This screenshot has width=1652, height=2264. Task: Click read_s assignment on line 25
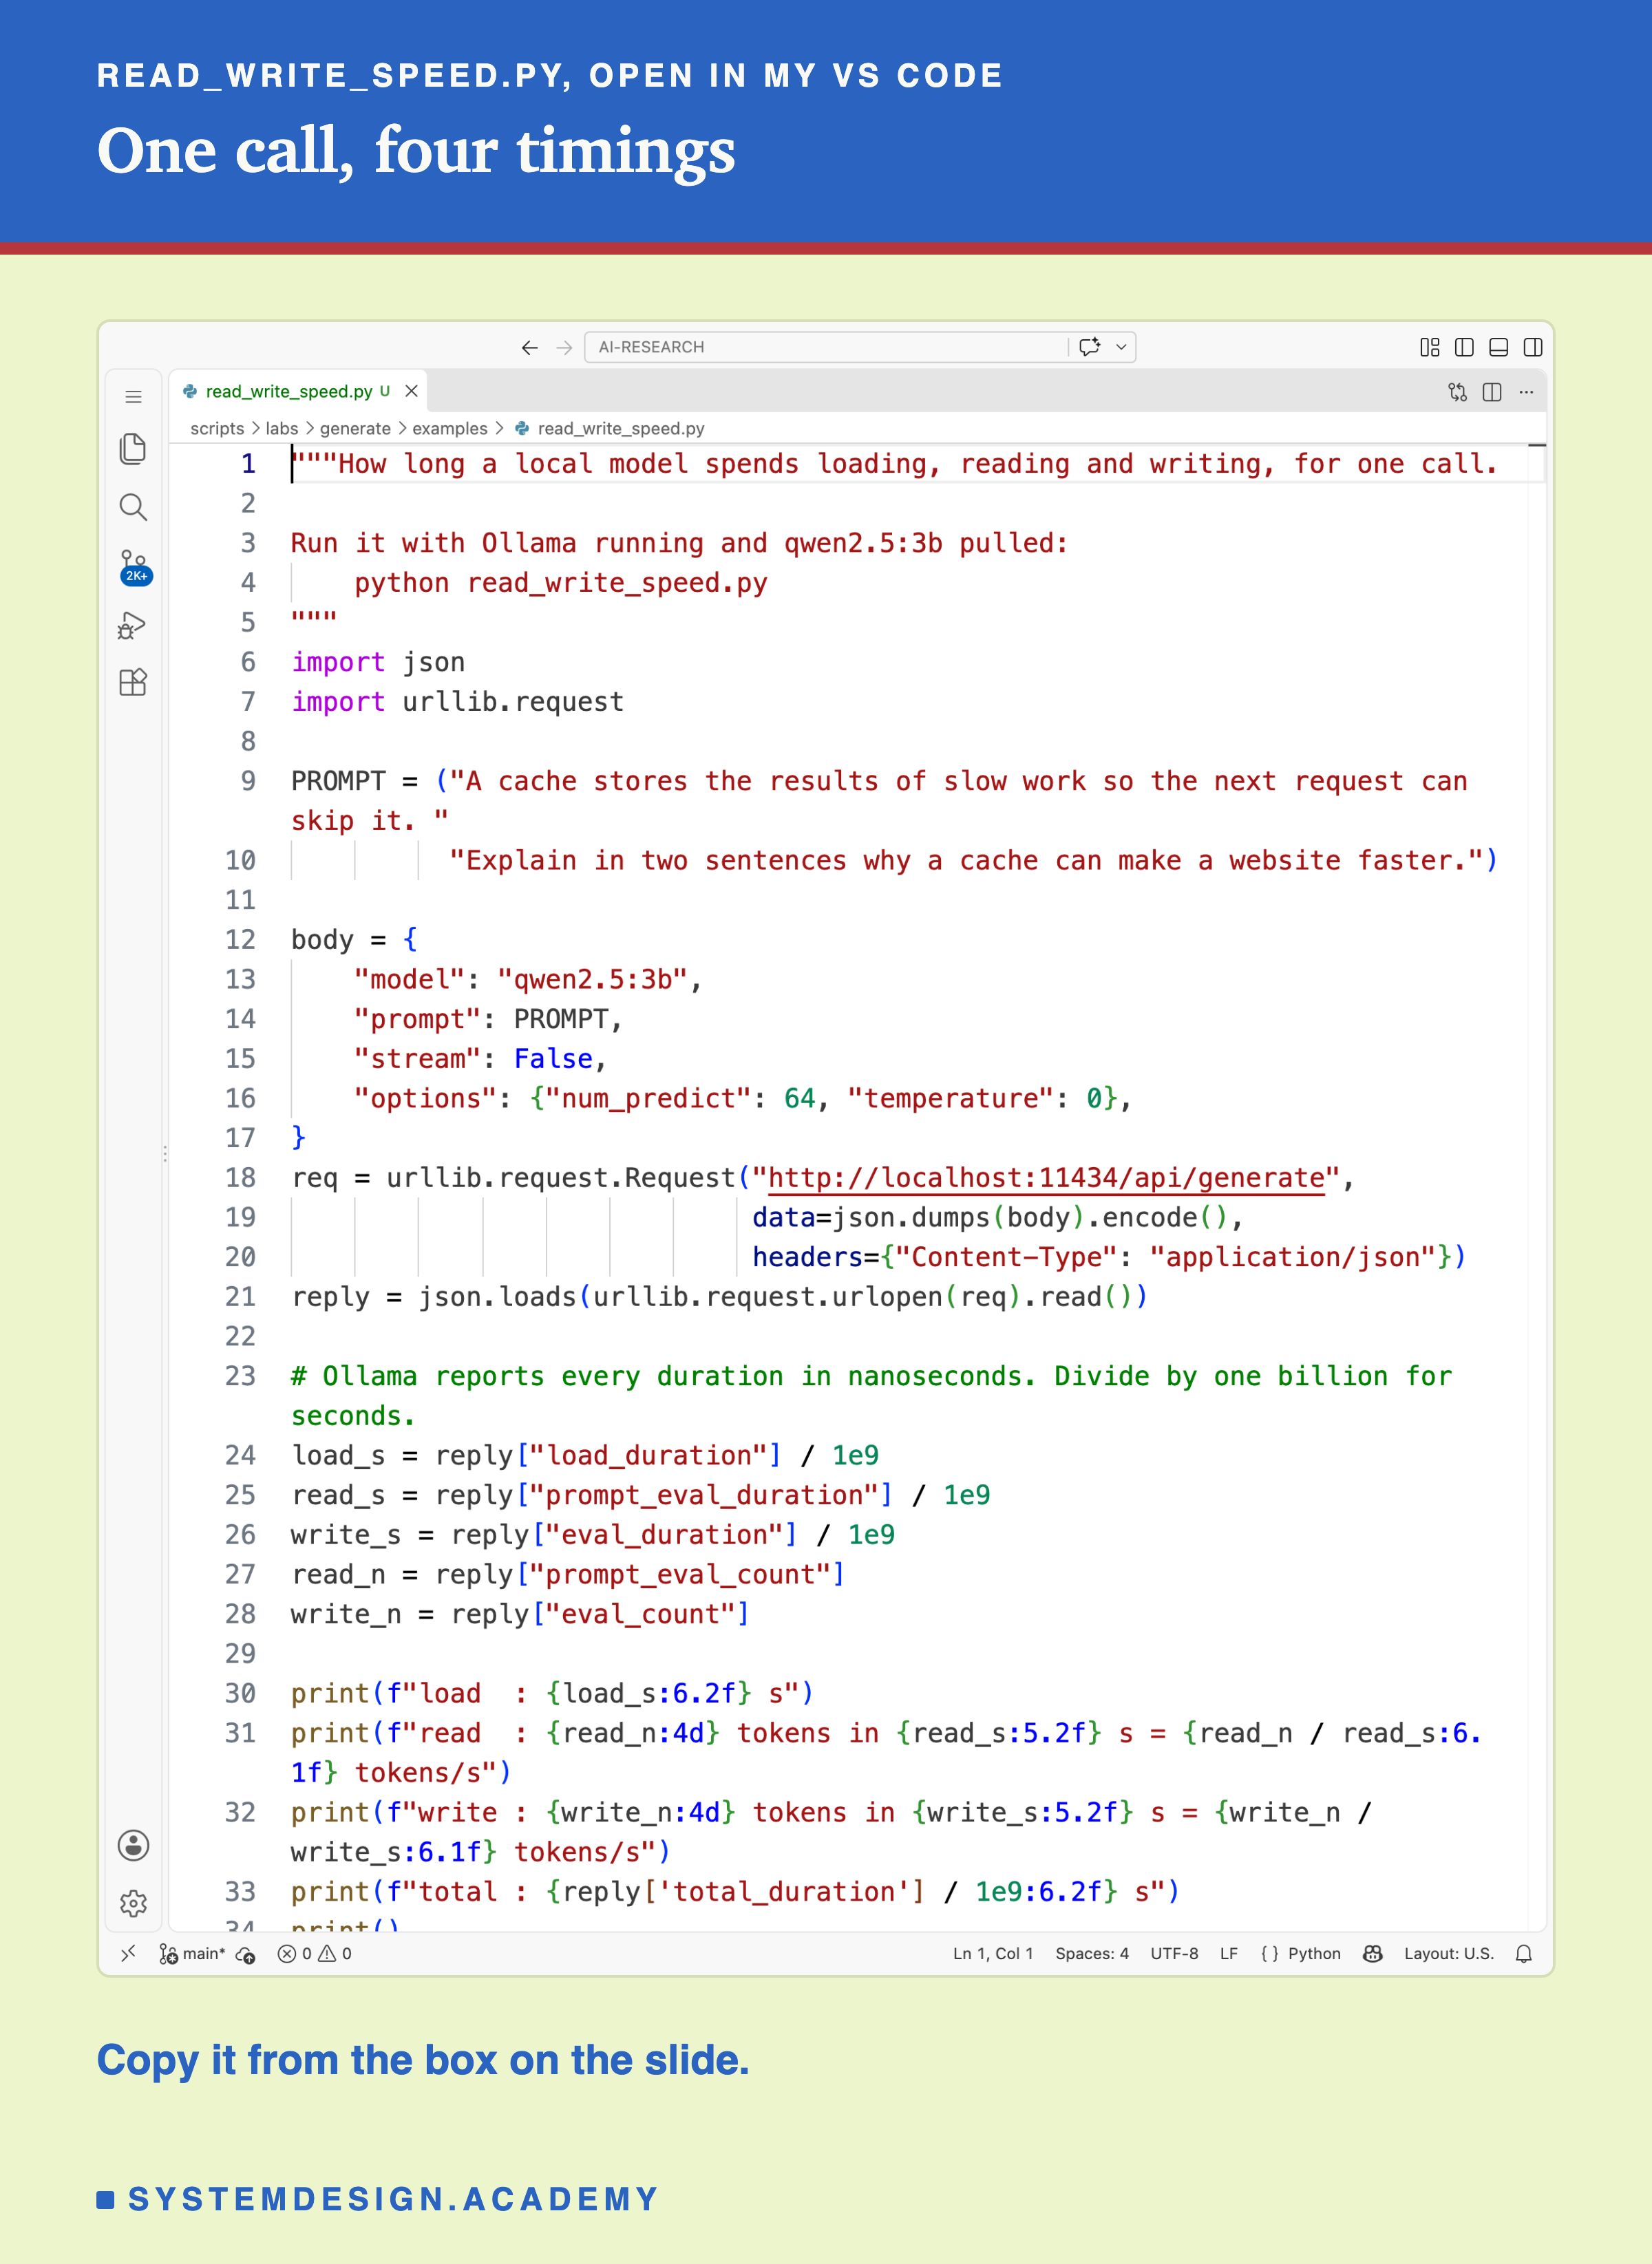click(x=641, y=1495)
